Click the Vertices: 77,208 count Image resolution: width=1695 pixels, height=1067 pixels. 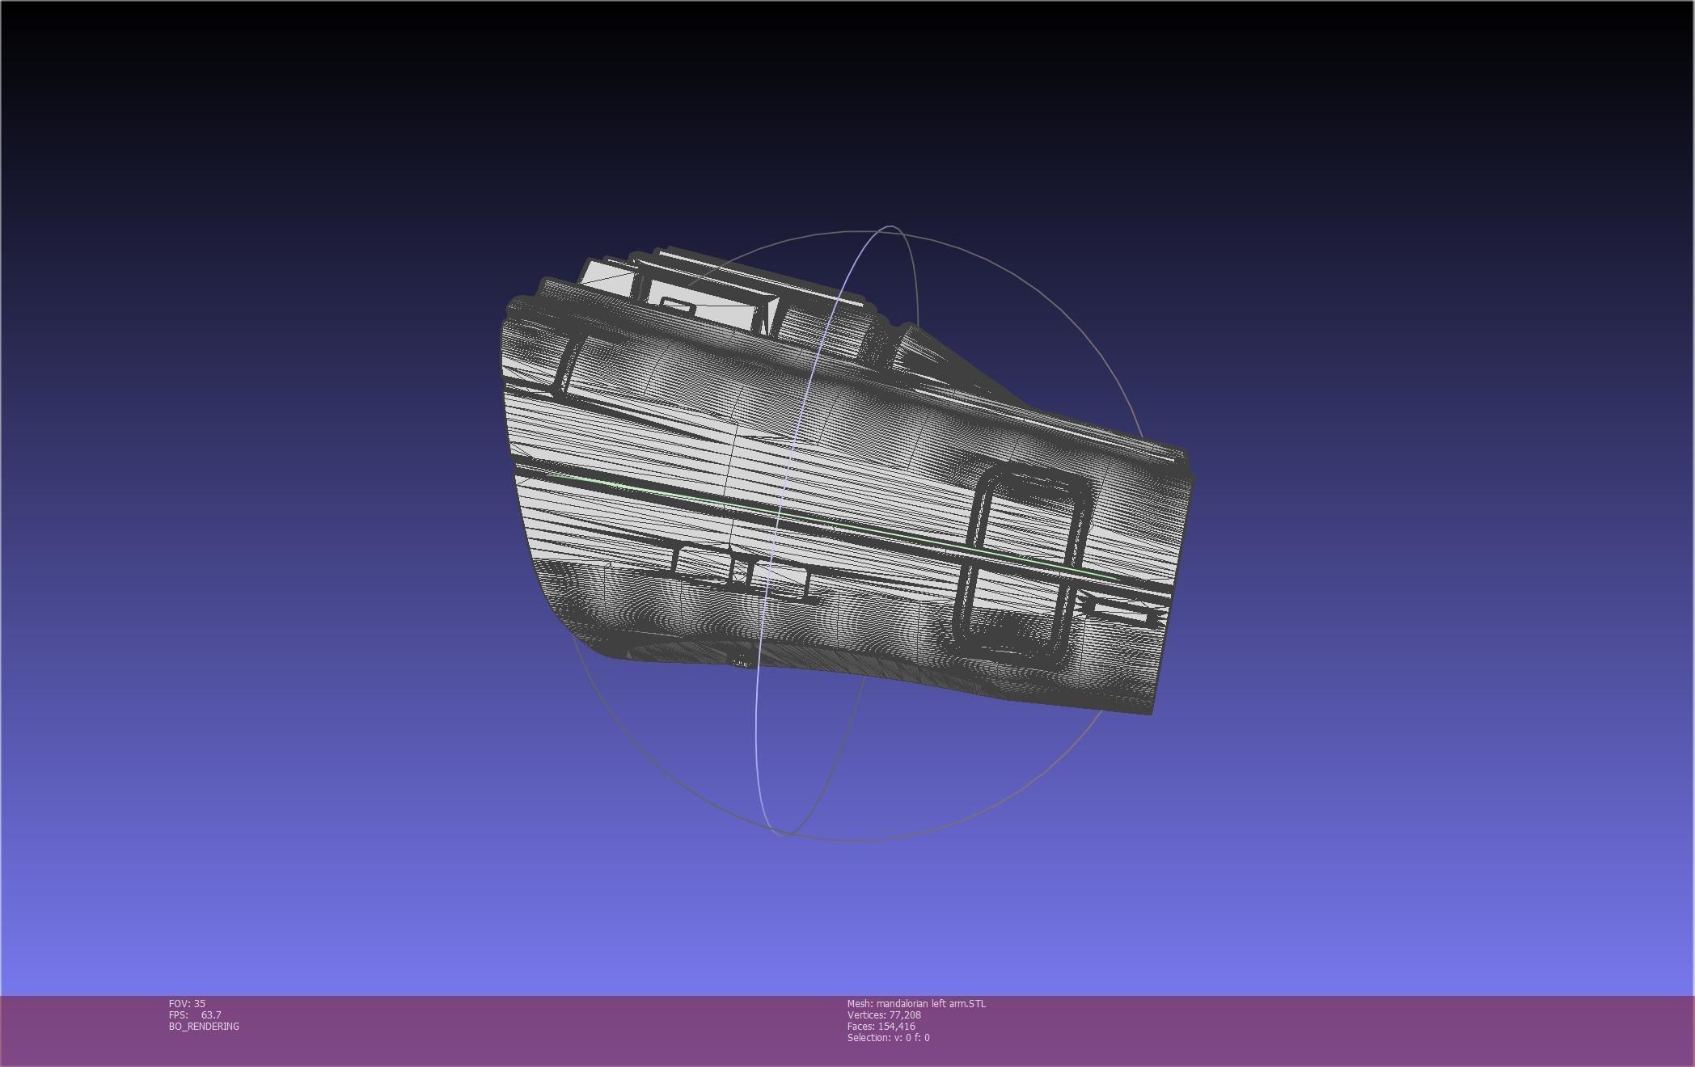pyautogui.click(x=883, y=1014)
